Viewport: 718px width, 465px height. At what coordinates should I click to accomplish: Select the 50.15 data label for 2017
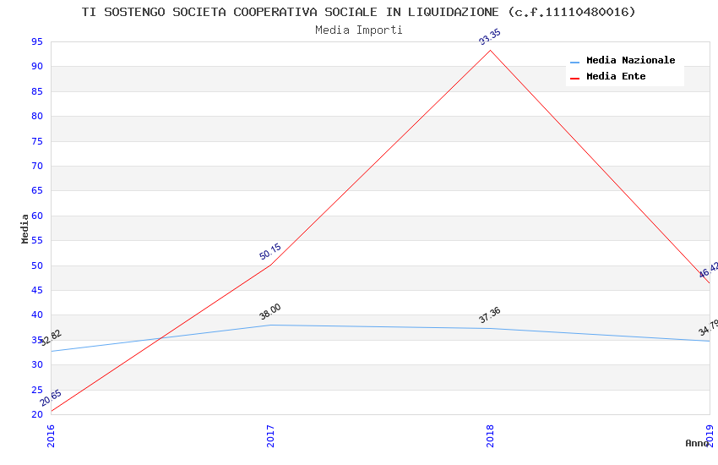click(x=270, y=252)
